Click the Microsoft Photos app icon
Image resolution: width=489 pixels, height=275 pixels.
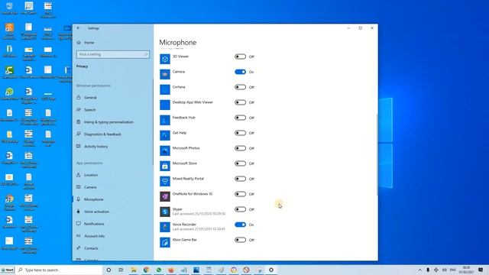coord(165,150)
